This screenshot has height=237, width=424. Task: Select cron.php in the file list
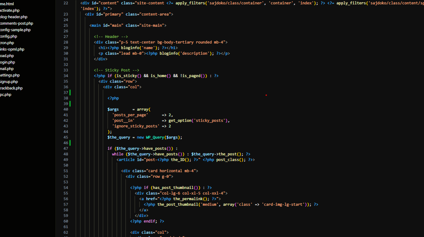click(x=7, y=43)
